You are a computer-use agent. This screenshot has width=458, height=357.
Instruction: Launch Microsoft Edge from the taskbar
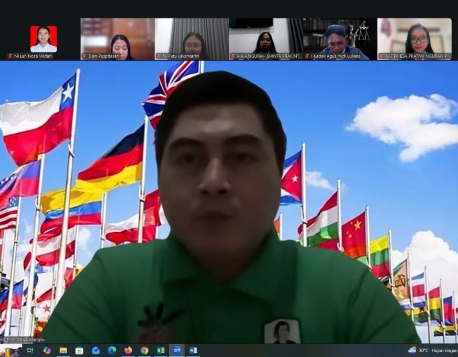[112, 350]
